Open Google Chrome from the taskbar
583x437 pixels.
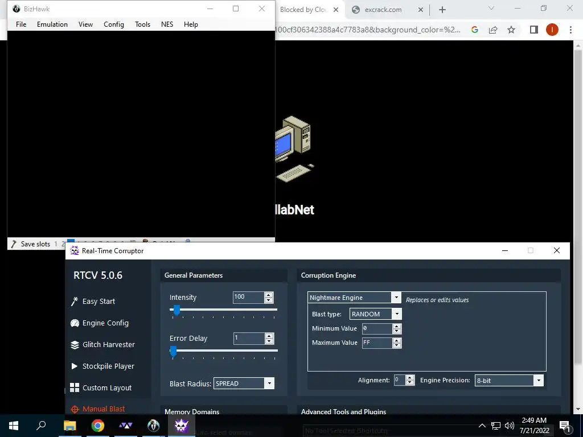[97, 426]
